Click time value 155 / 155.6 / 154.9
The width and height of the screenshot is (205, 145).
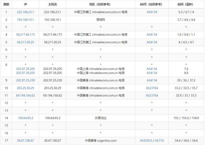(x=186, y=118)
